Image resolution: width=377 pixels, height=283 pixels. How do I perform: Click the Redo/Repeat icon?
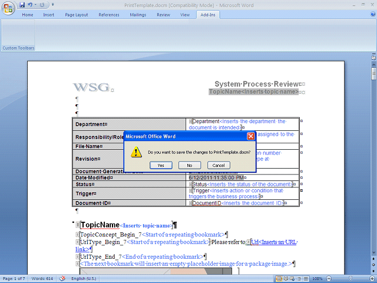42,5
